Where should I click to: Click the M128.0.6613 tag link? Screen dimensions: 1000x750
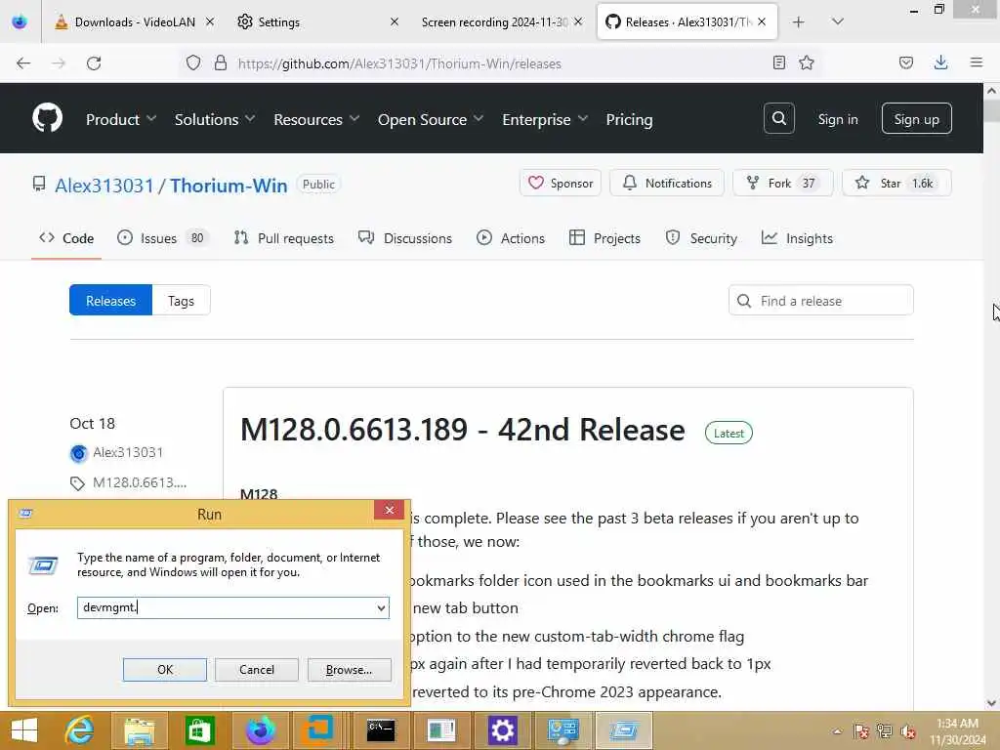tap(140, 482)
